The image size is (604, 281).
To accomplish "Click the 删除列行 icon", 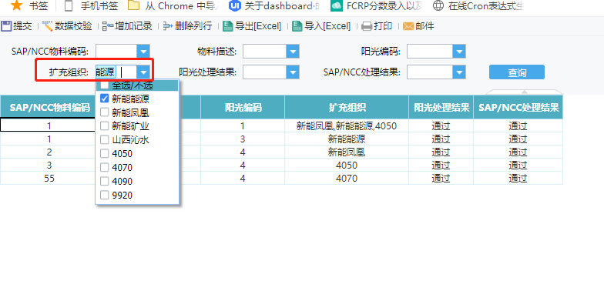I will click(168, 26).
